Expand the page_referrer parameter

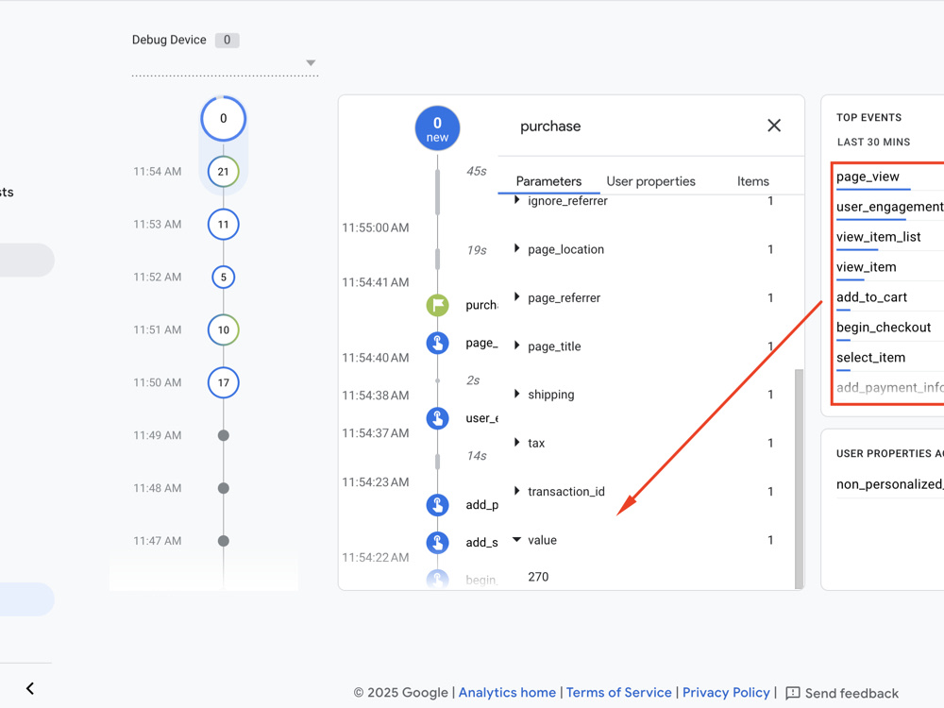516,296
